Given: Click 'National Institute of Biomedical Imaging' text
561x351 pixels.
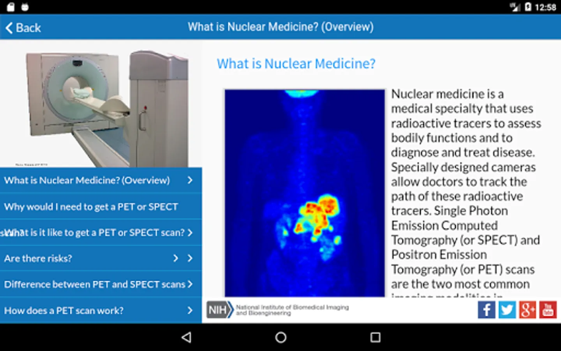Looking at the screenshot, I should pyautogui.click(x=292, y=307).
